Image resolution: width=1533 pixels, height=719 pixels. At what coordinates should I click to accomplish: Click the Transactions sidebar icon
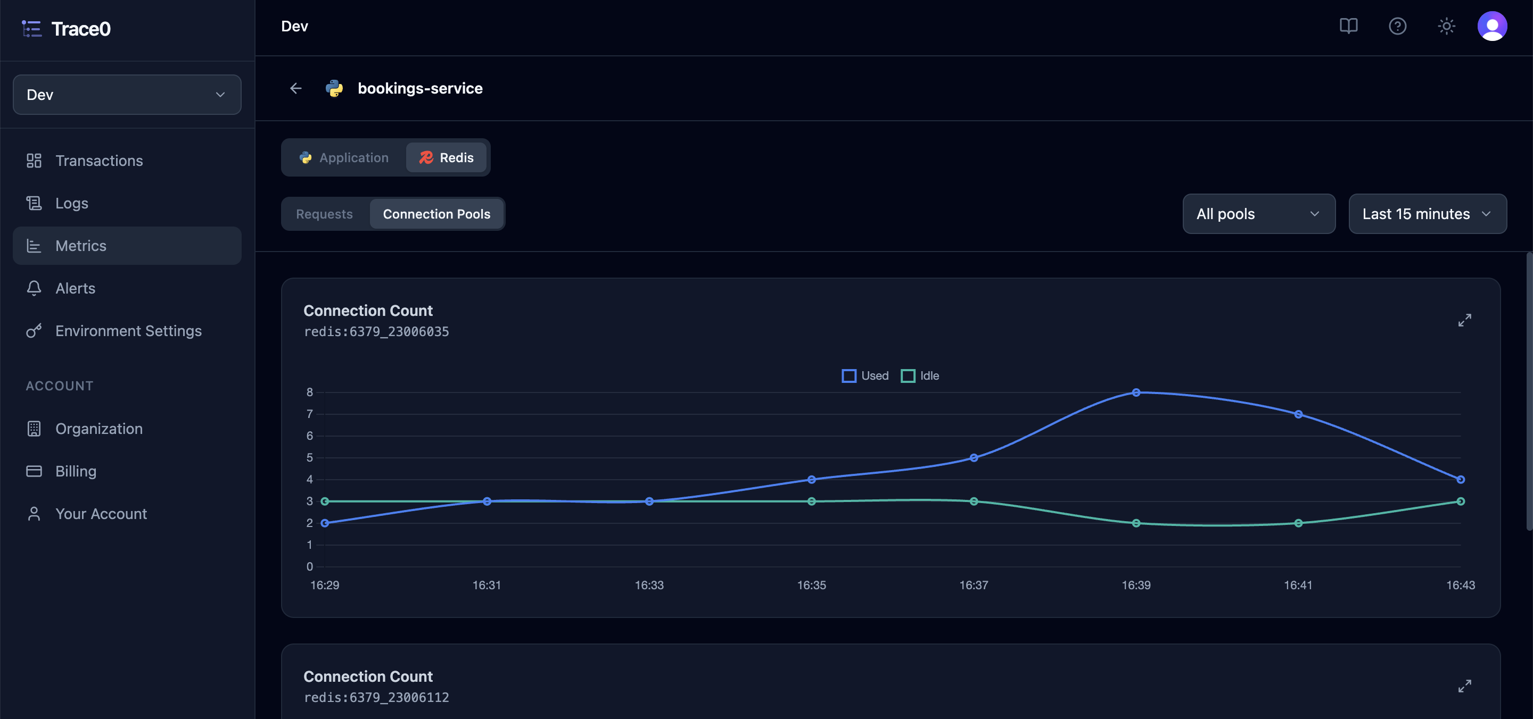click(x=34, y=161)
